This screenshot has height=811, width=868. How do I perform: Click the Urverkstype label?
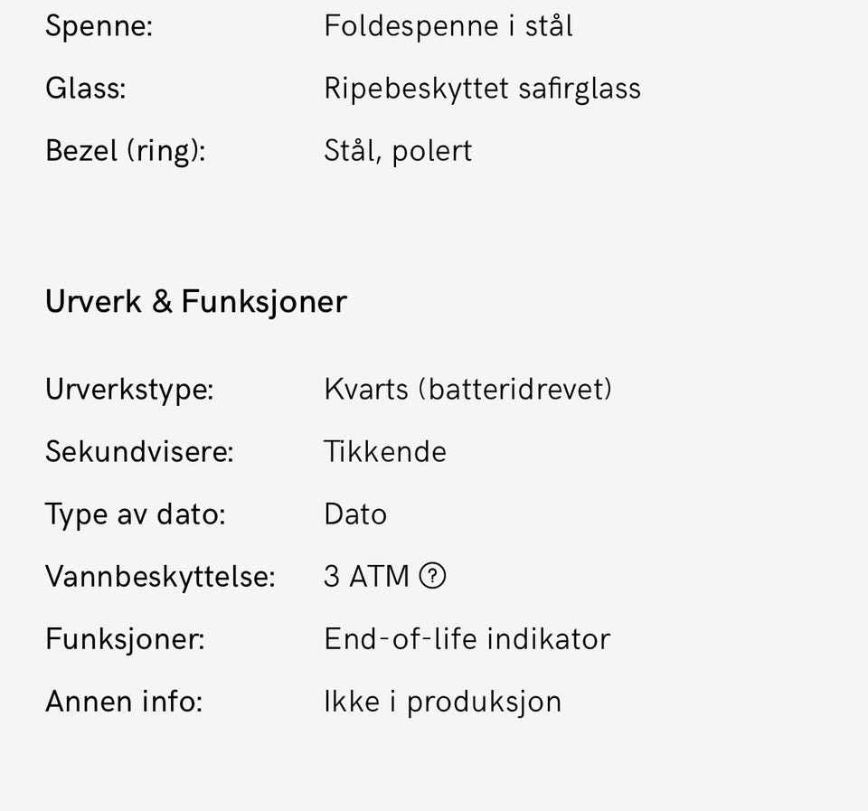(x=129, y=390)
